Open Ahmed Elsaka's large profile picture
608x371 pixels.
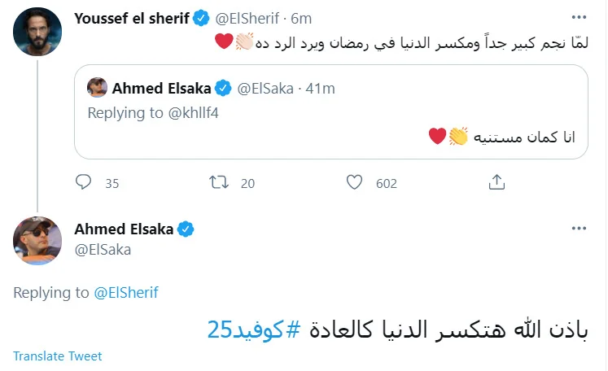tap(37, 240)
